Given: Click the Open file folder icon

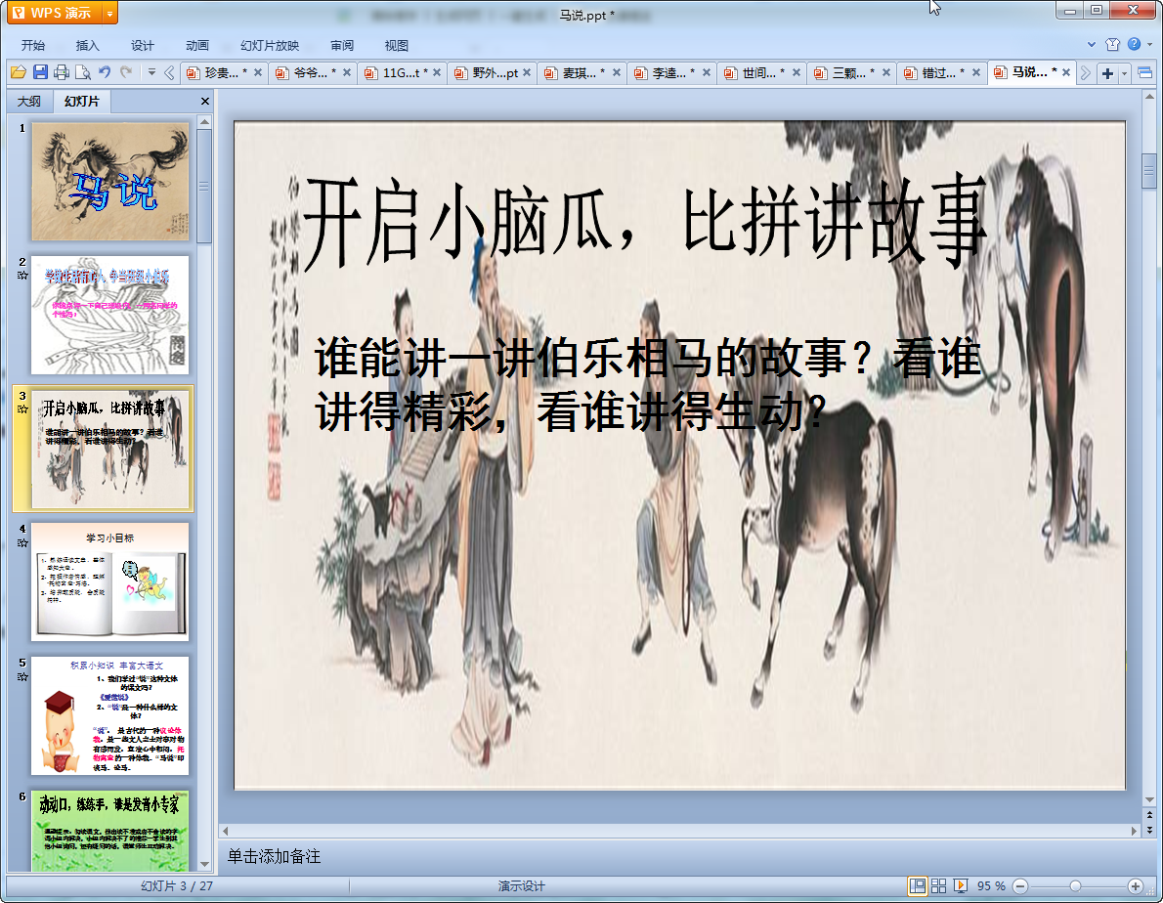Looking at the screenshot, I should coord(19,72).
